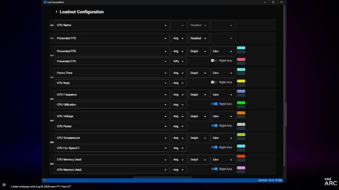
Task: Click the Intel PresentMon title bar icon
Action: [45, 2]
